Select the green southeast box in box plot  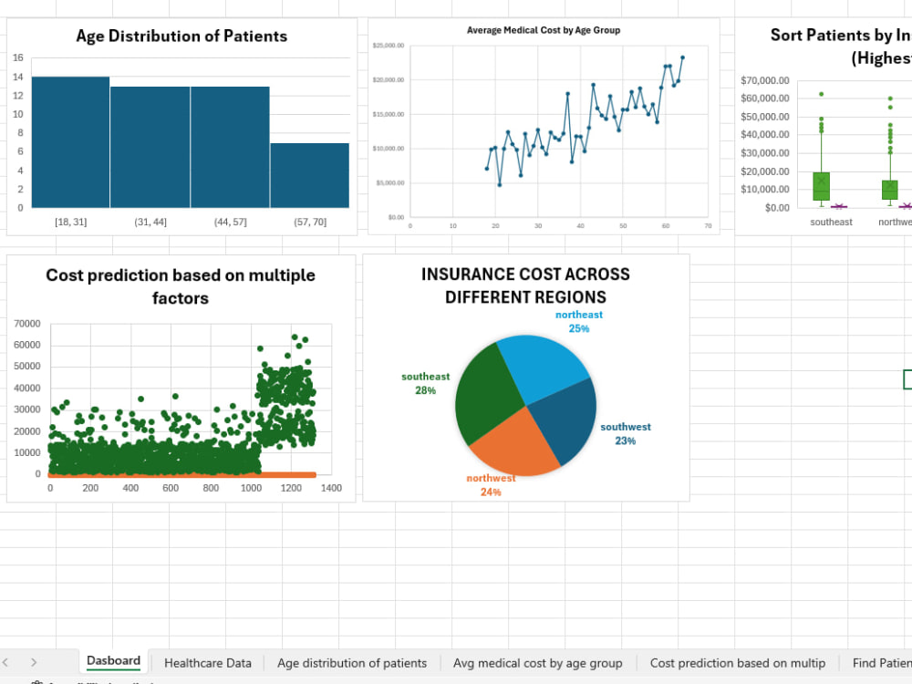pos(822,186)
